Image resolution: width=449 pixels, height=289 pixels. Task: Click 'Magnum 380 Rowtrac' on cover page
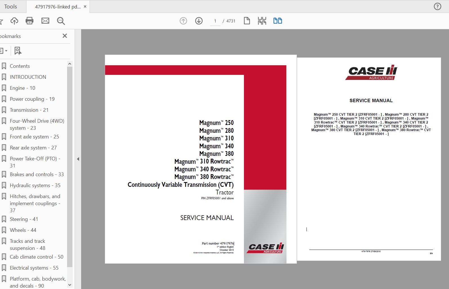pyautogui.click(x=204, y=177)
